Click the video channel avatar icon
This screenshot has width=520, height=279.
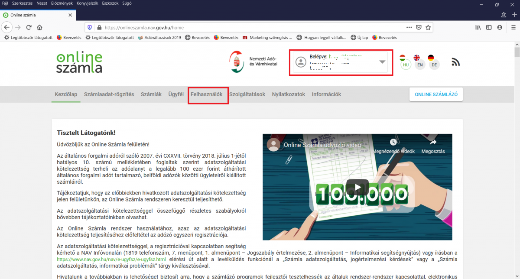point(273,144)
